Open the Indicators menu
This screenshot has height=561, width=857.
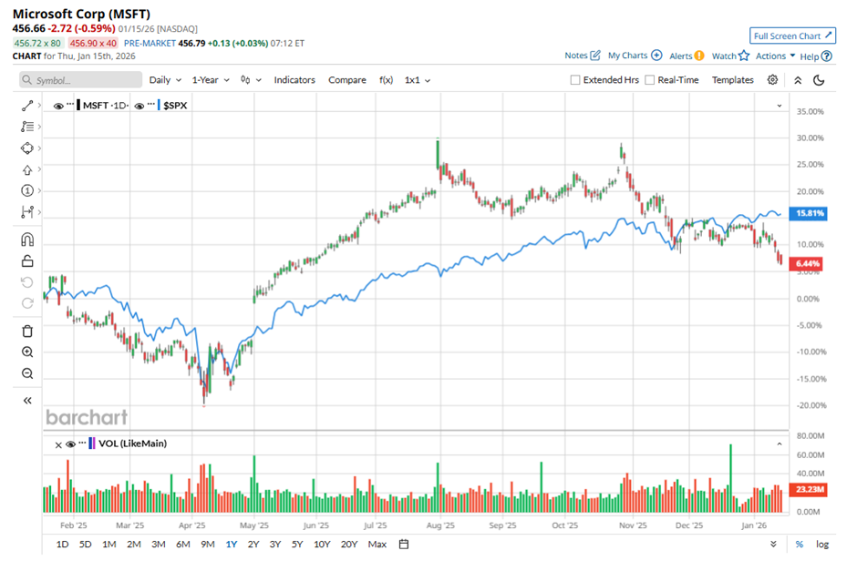point(294,79)
